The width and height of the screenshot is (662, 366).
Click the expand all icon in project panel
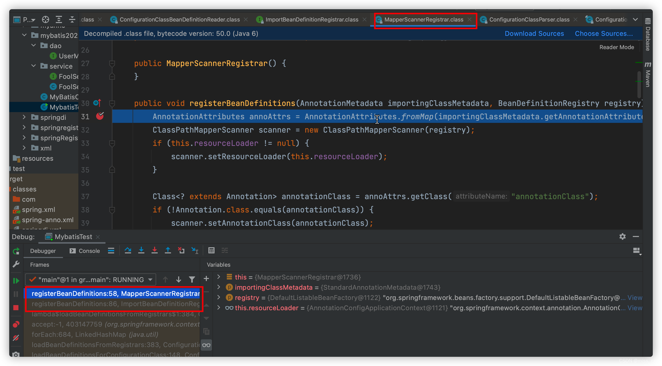pos(59,19)
